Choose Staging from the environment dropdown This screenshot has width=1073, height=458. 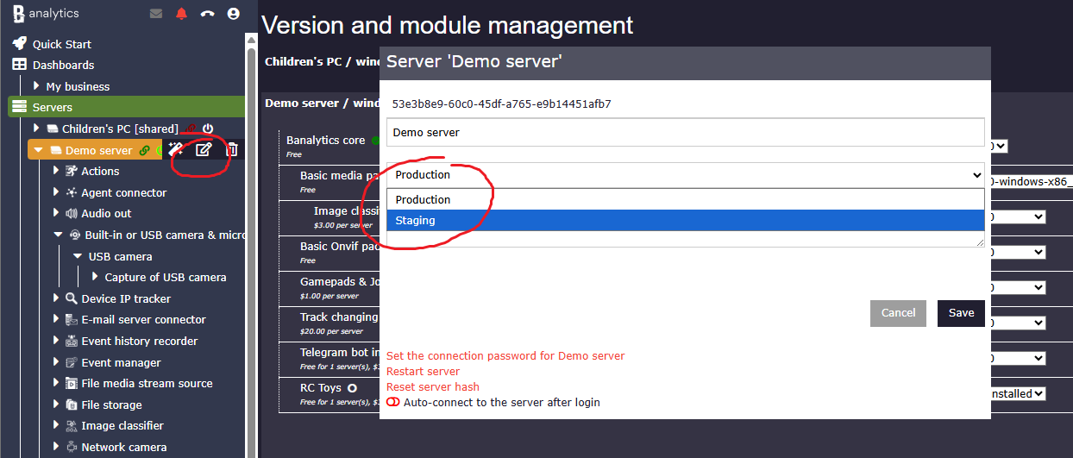point(685,221)
